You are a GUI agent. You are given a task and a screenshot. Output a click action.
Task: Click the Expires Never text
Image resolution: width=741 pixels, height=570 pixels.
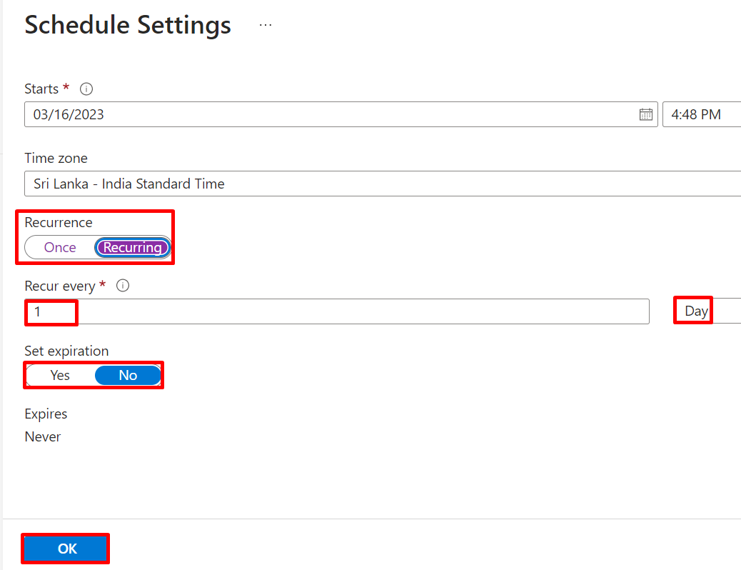click(x=43, y=436)
